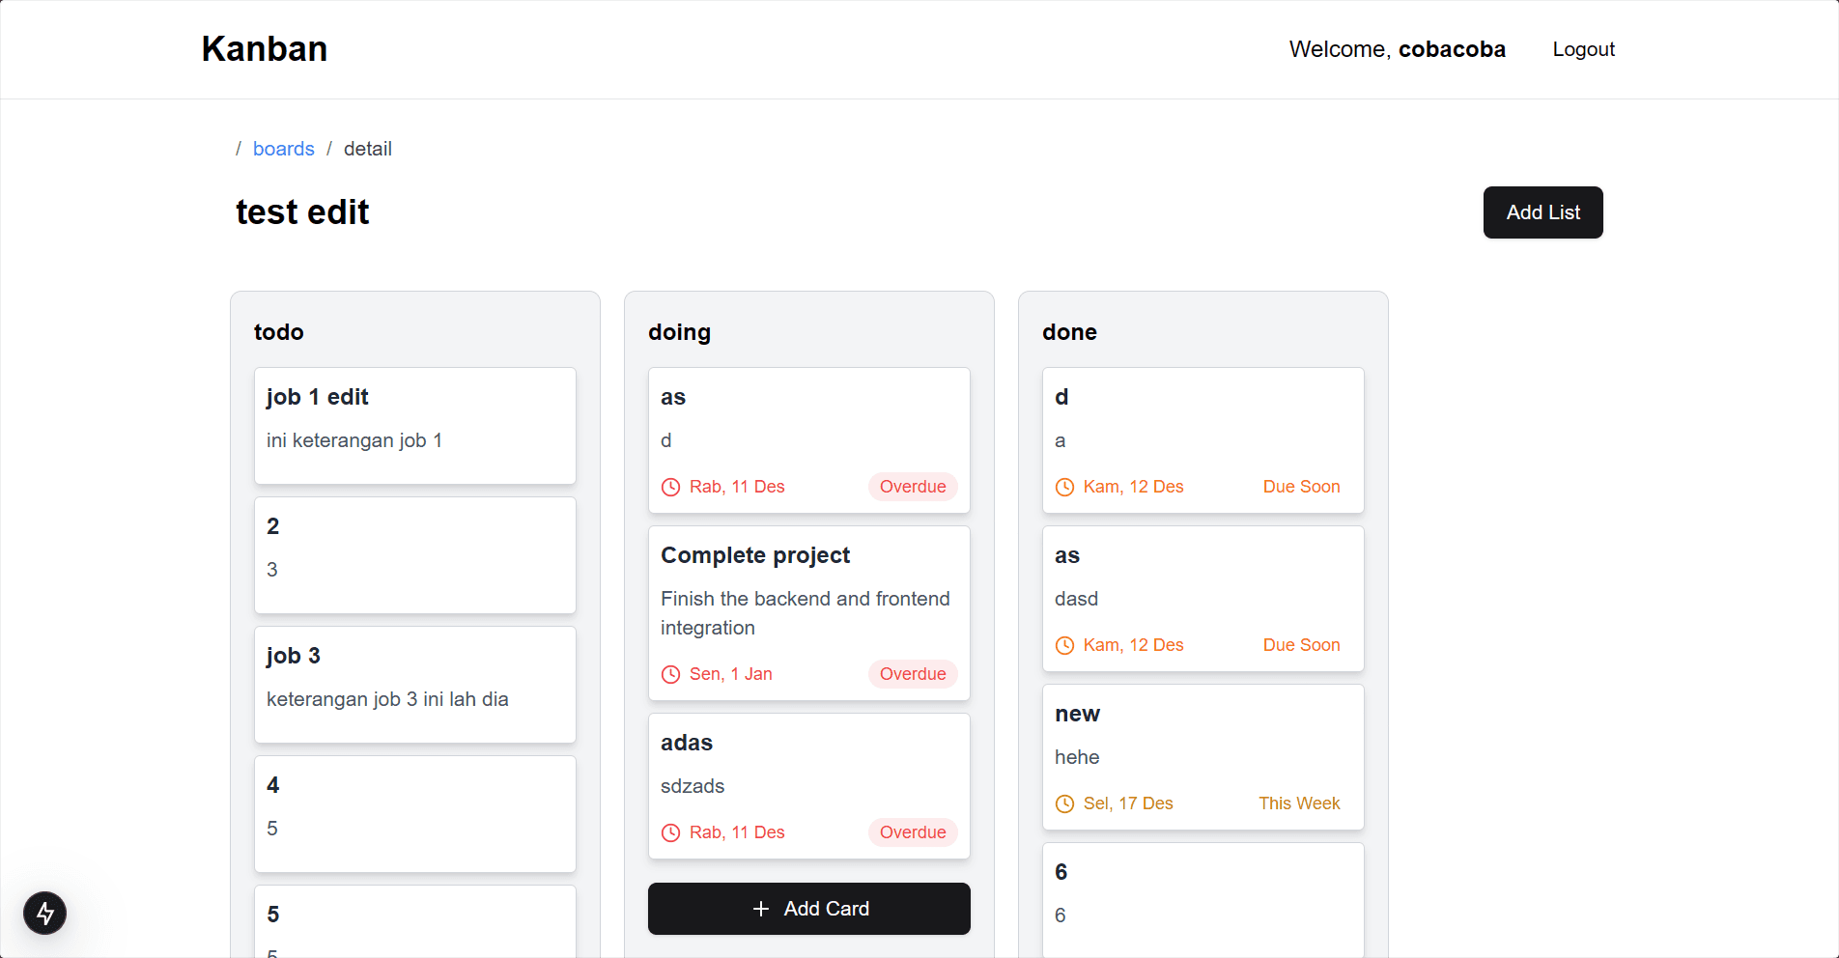The width and height of the screenshot is (1839, 958).
Task: Click the Add List button
Action: pyautogui.click(x=1542, y=212)
